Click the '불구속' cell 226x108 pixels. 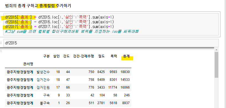coord(45,103)
